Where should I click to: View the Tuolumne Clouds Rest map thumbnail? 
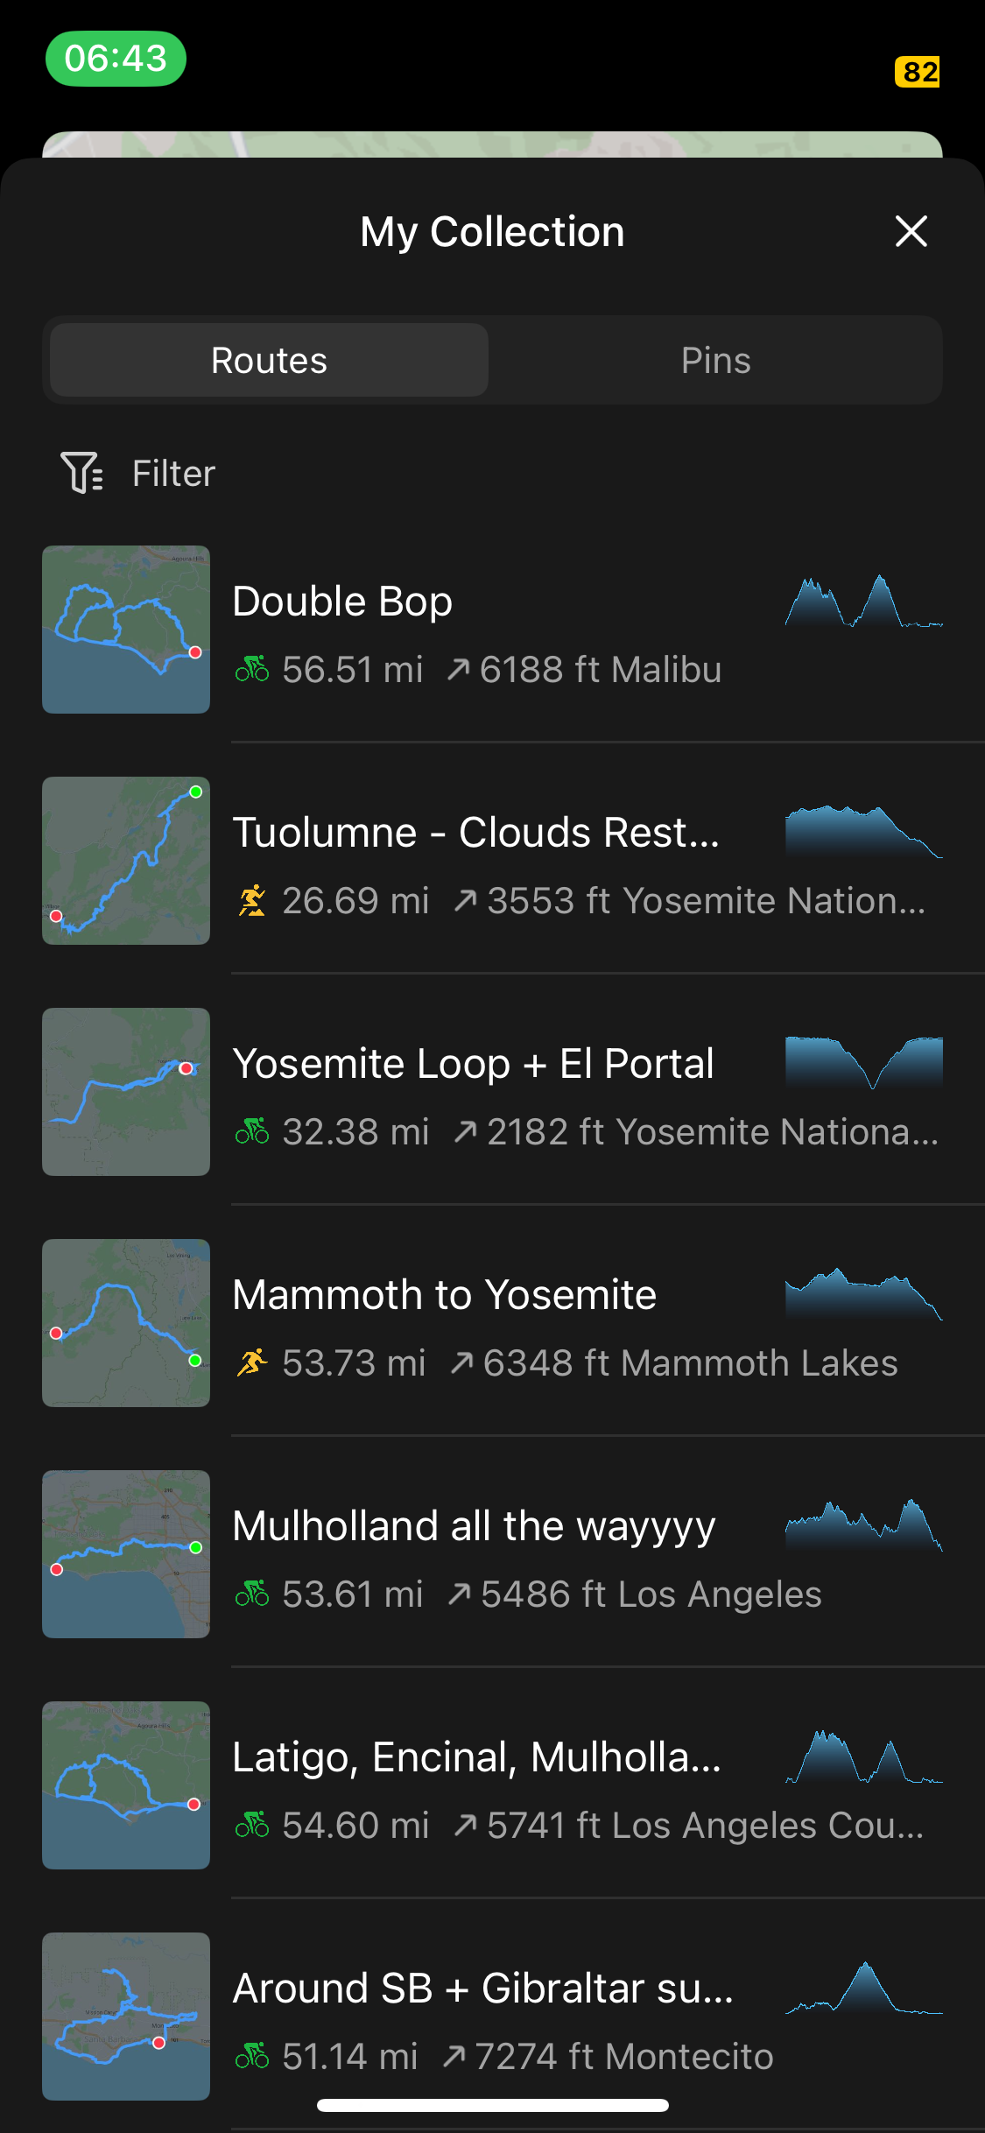click(x=126, y=861)
